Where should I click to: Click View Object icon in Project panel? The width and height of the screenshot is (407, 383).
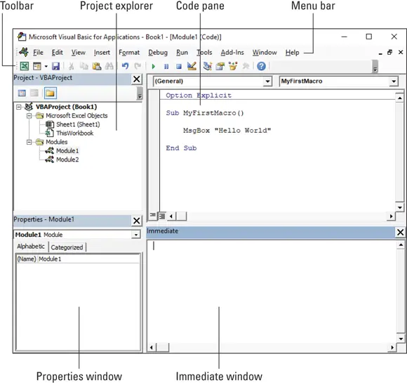[34, 93]
